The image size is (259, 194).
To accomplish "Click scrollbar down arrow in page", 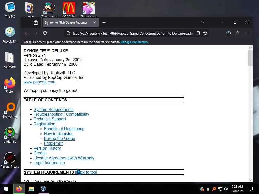I will (250, 180).
